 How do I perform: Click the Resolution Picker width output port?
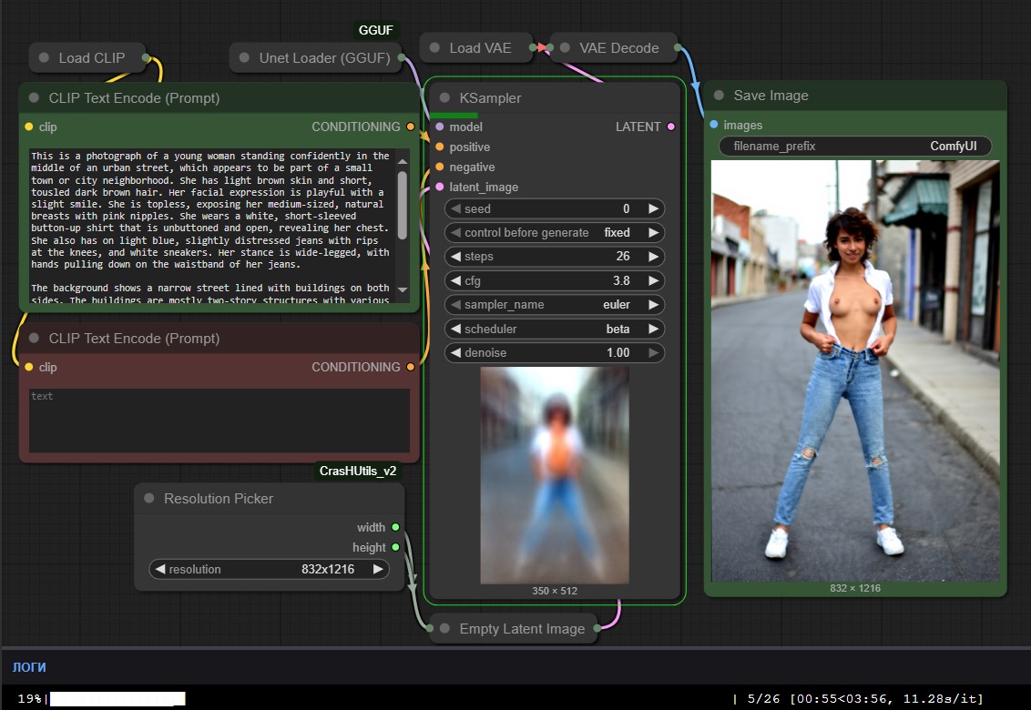click(x=395, y=527)
